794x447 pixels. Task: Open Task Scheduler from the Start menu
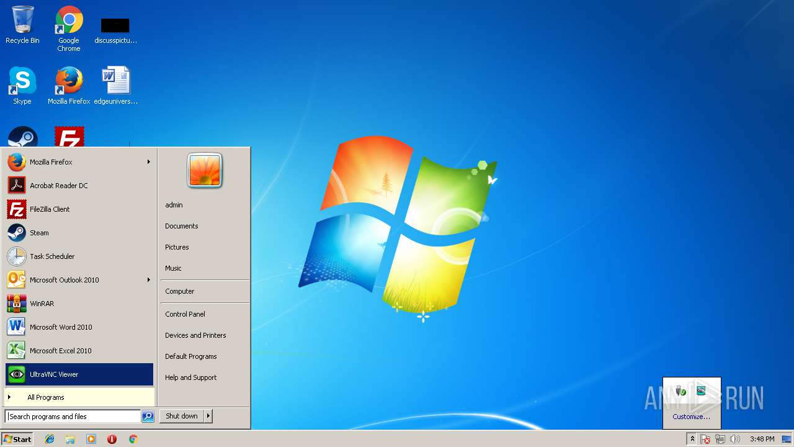click(x=79, y=256)
